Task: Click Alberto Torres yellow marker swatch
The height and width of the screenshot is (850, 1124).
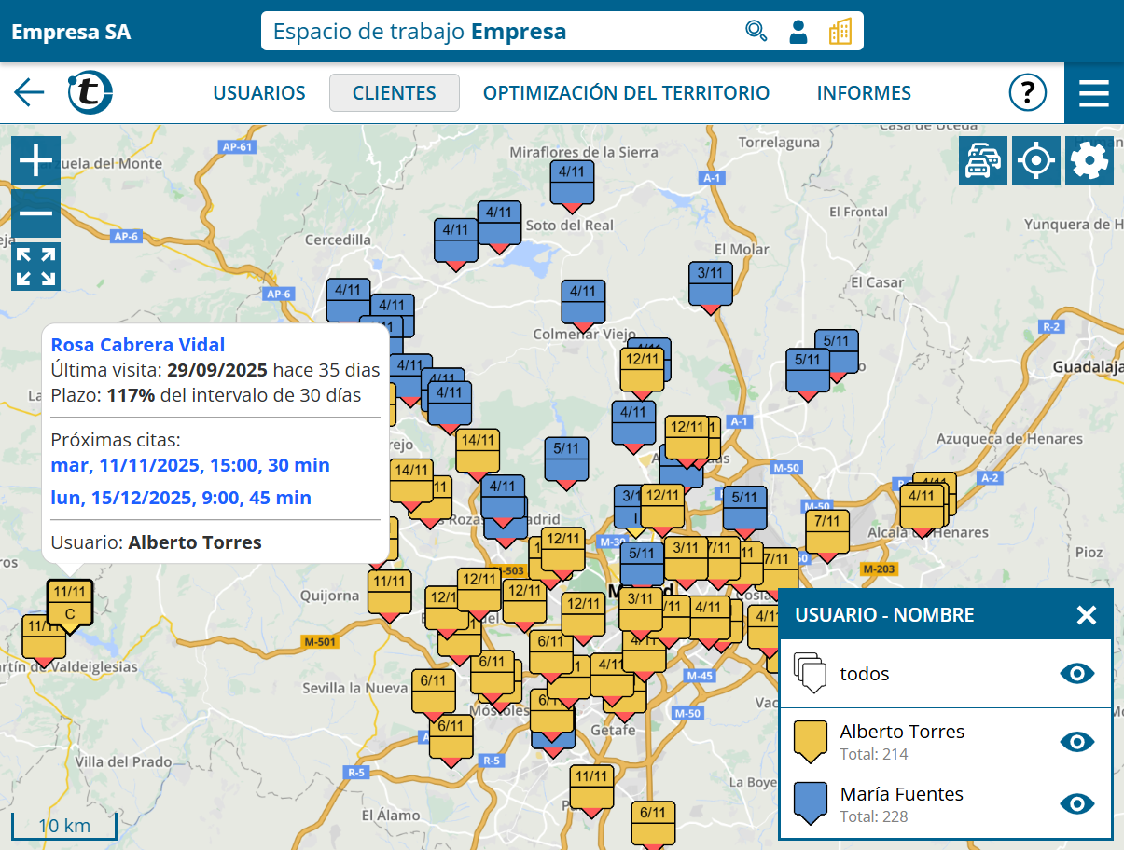Action: point(810,741)
